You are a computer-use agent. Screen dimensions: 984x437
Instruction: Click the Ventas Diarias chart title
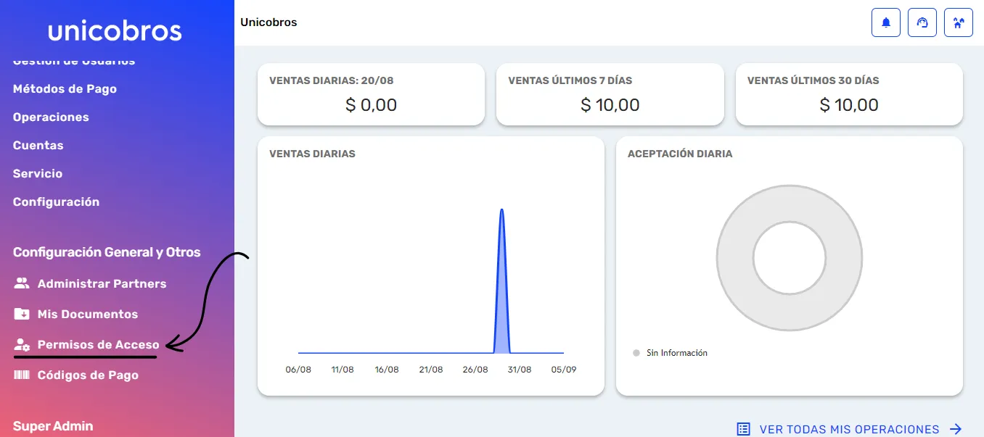312,154
